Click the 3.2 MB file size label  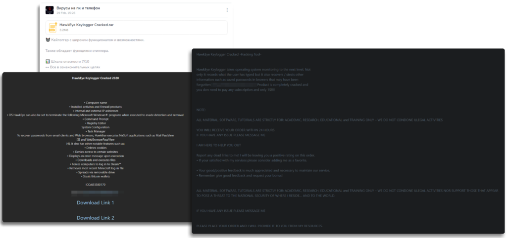click(64, 30)
